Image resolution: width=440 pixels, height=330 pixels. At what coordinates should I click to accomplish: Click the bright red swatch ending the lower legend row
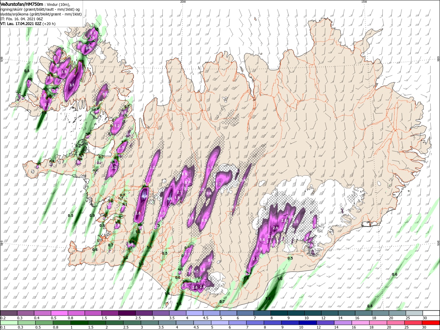431,323
